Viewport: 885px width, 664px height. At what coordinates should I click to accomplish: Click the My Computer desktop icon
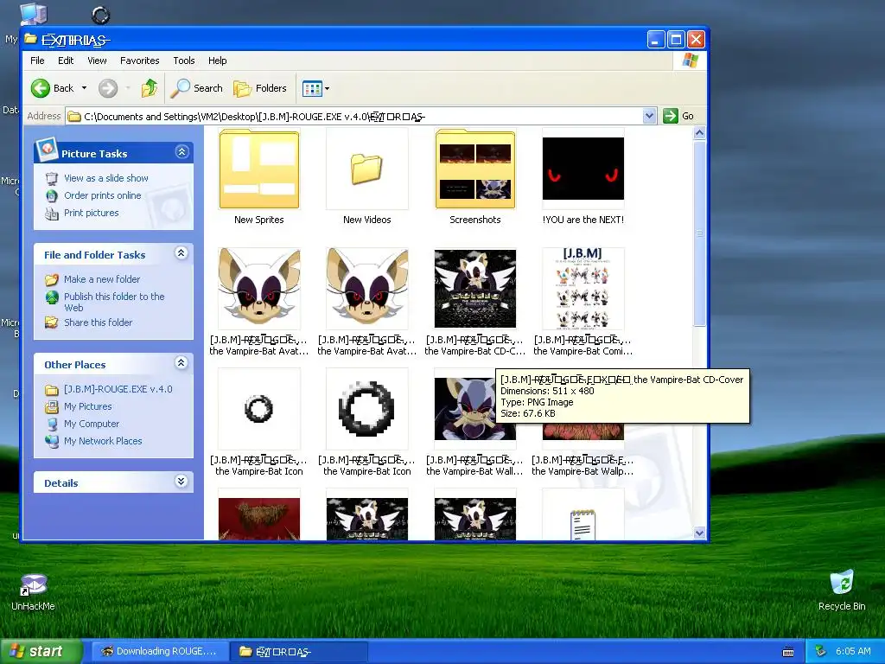click(x=34, y=14)
